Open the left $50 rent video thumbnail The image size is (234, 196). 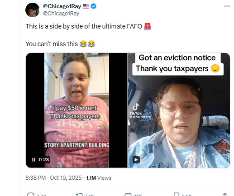pos(76,110)
